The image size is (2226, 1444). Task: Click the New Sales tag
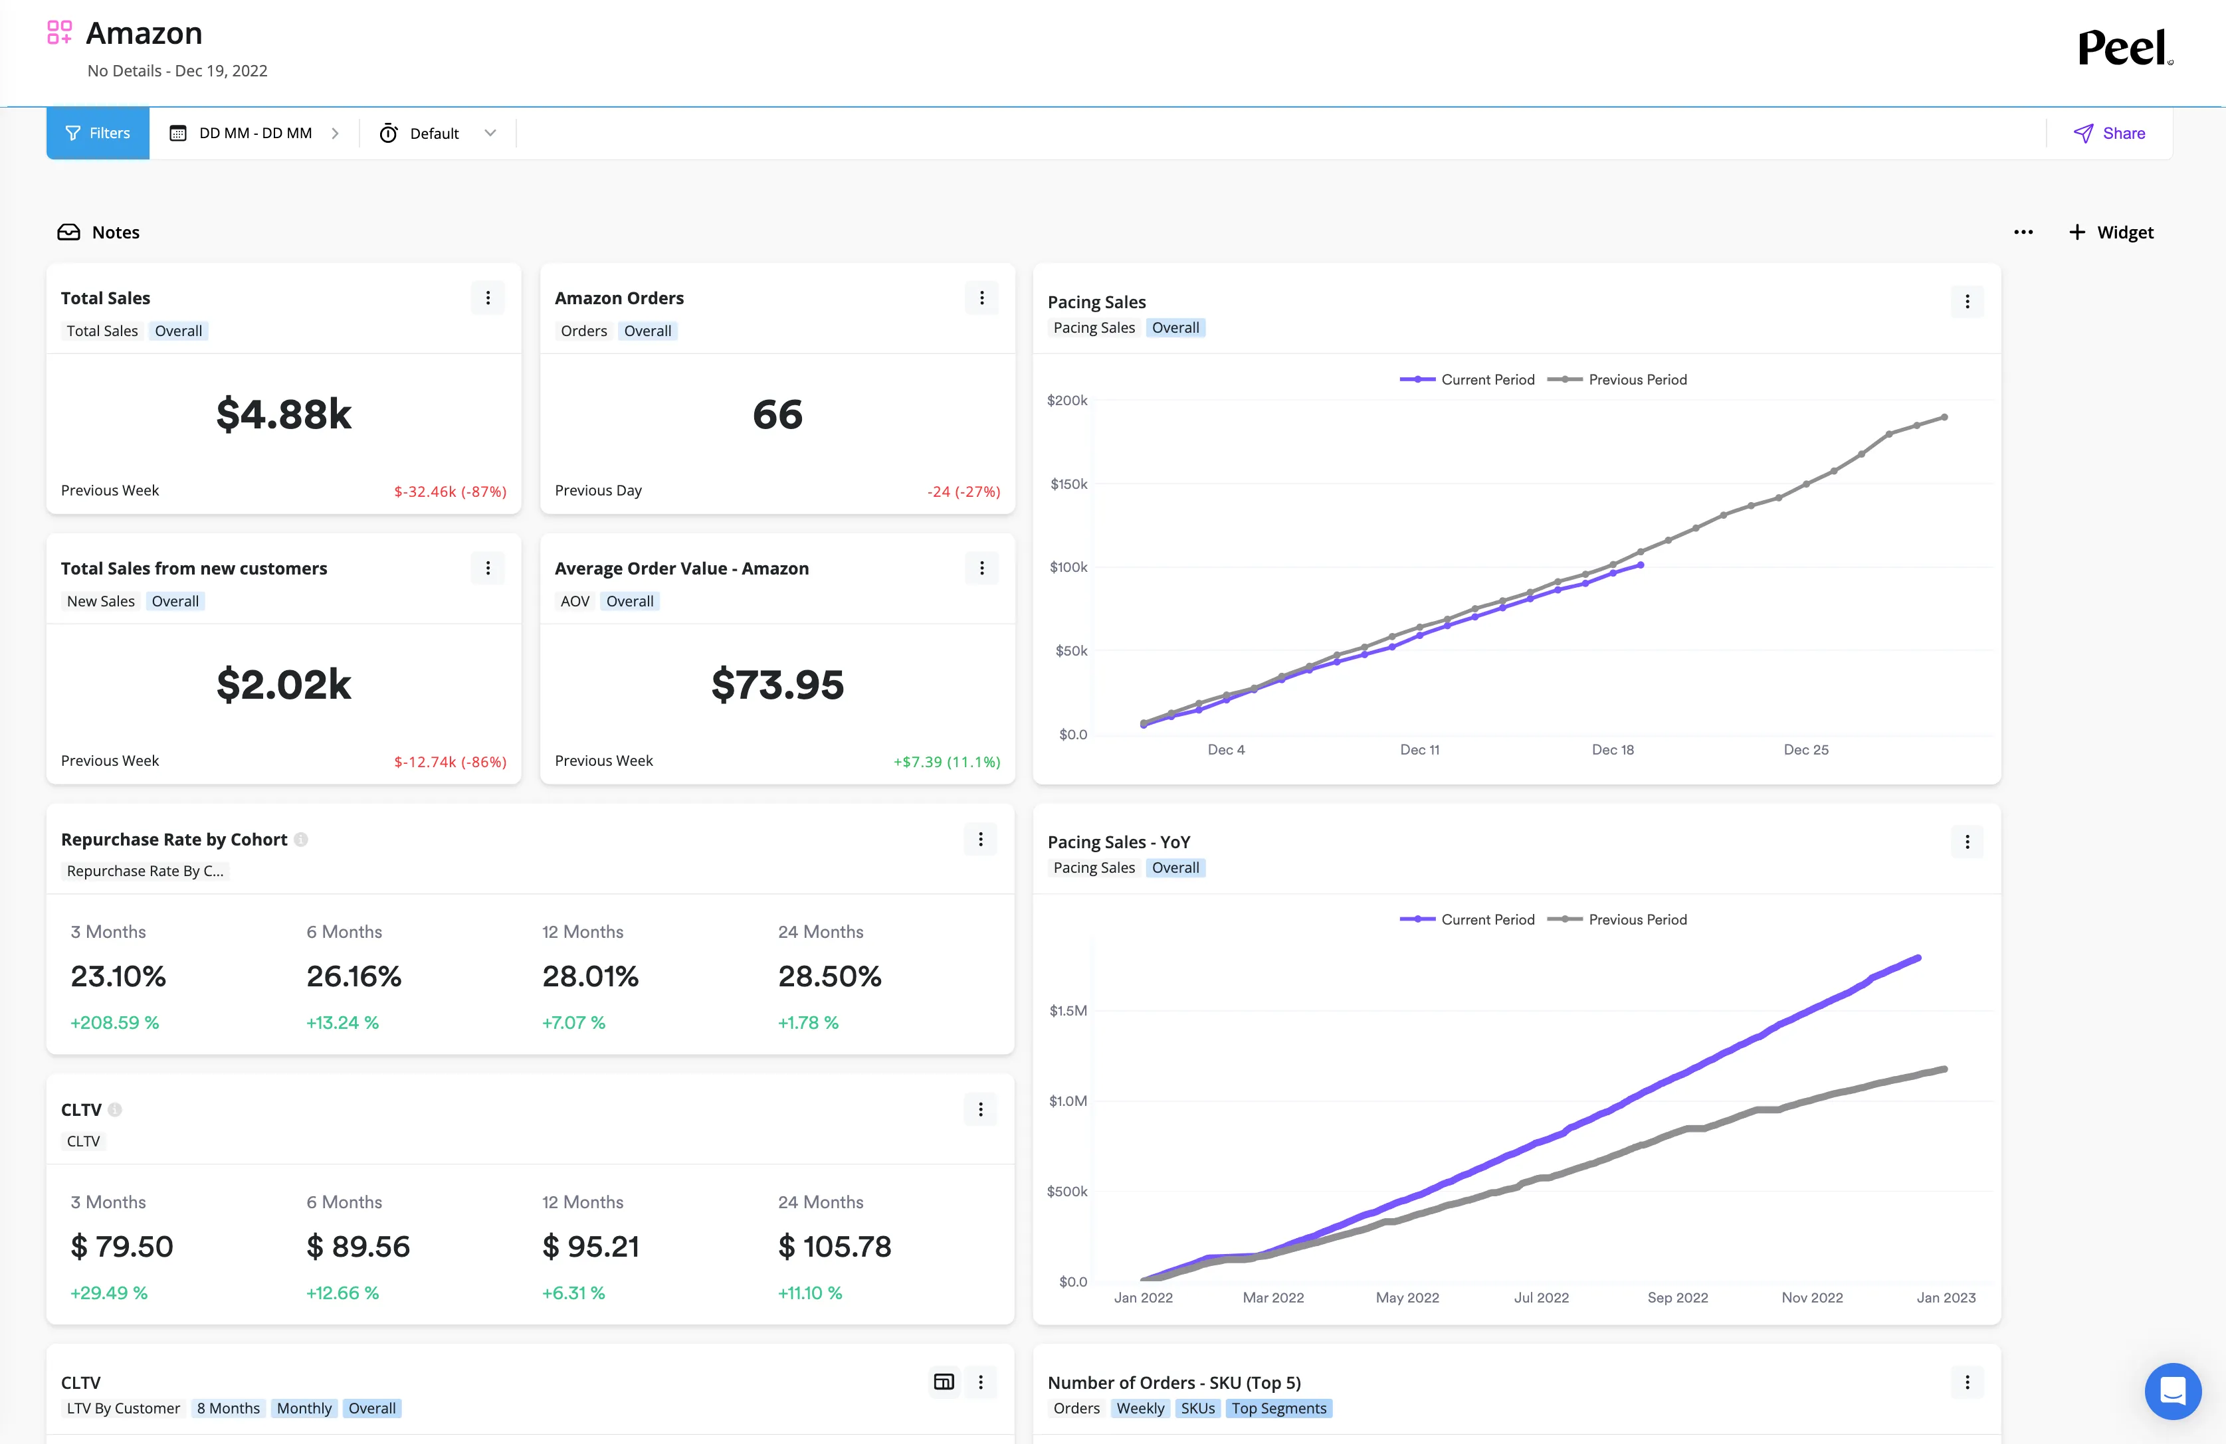(x=100, y=601)
